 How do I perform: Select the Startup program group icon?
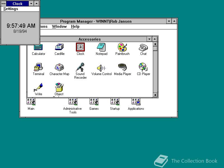[115, 102]
